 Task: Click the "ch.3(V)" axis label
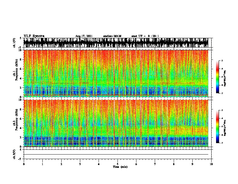(x=14, y=154)
